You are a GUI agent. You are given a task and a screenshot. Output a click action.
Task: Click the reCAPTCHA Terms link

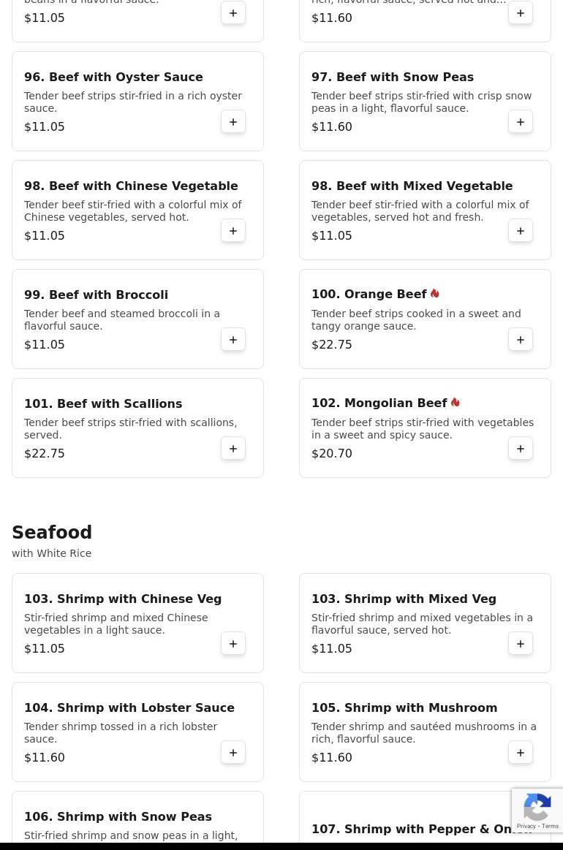coord(550,826)
